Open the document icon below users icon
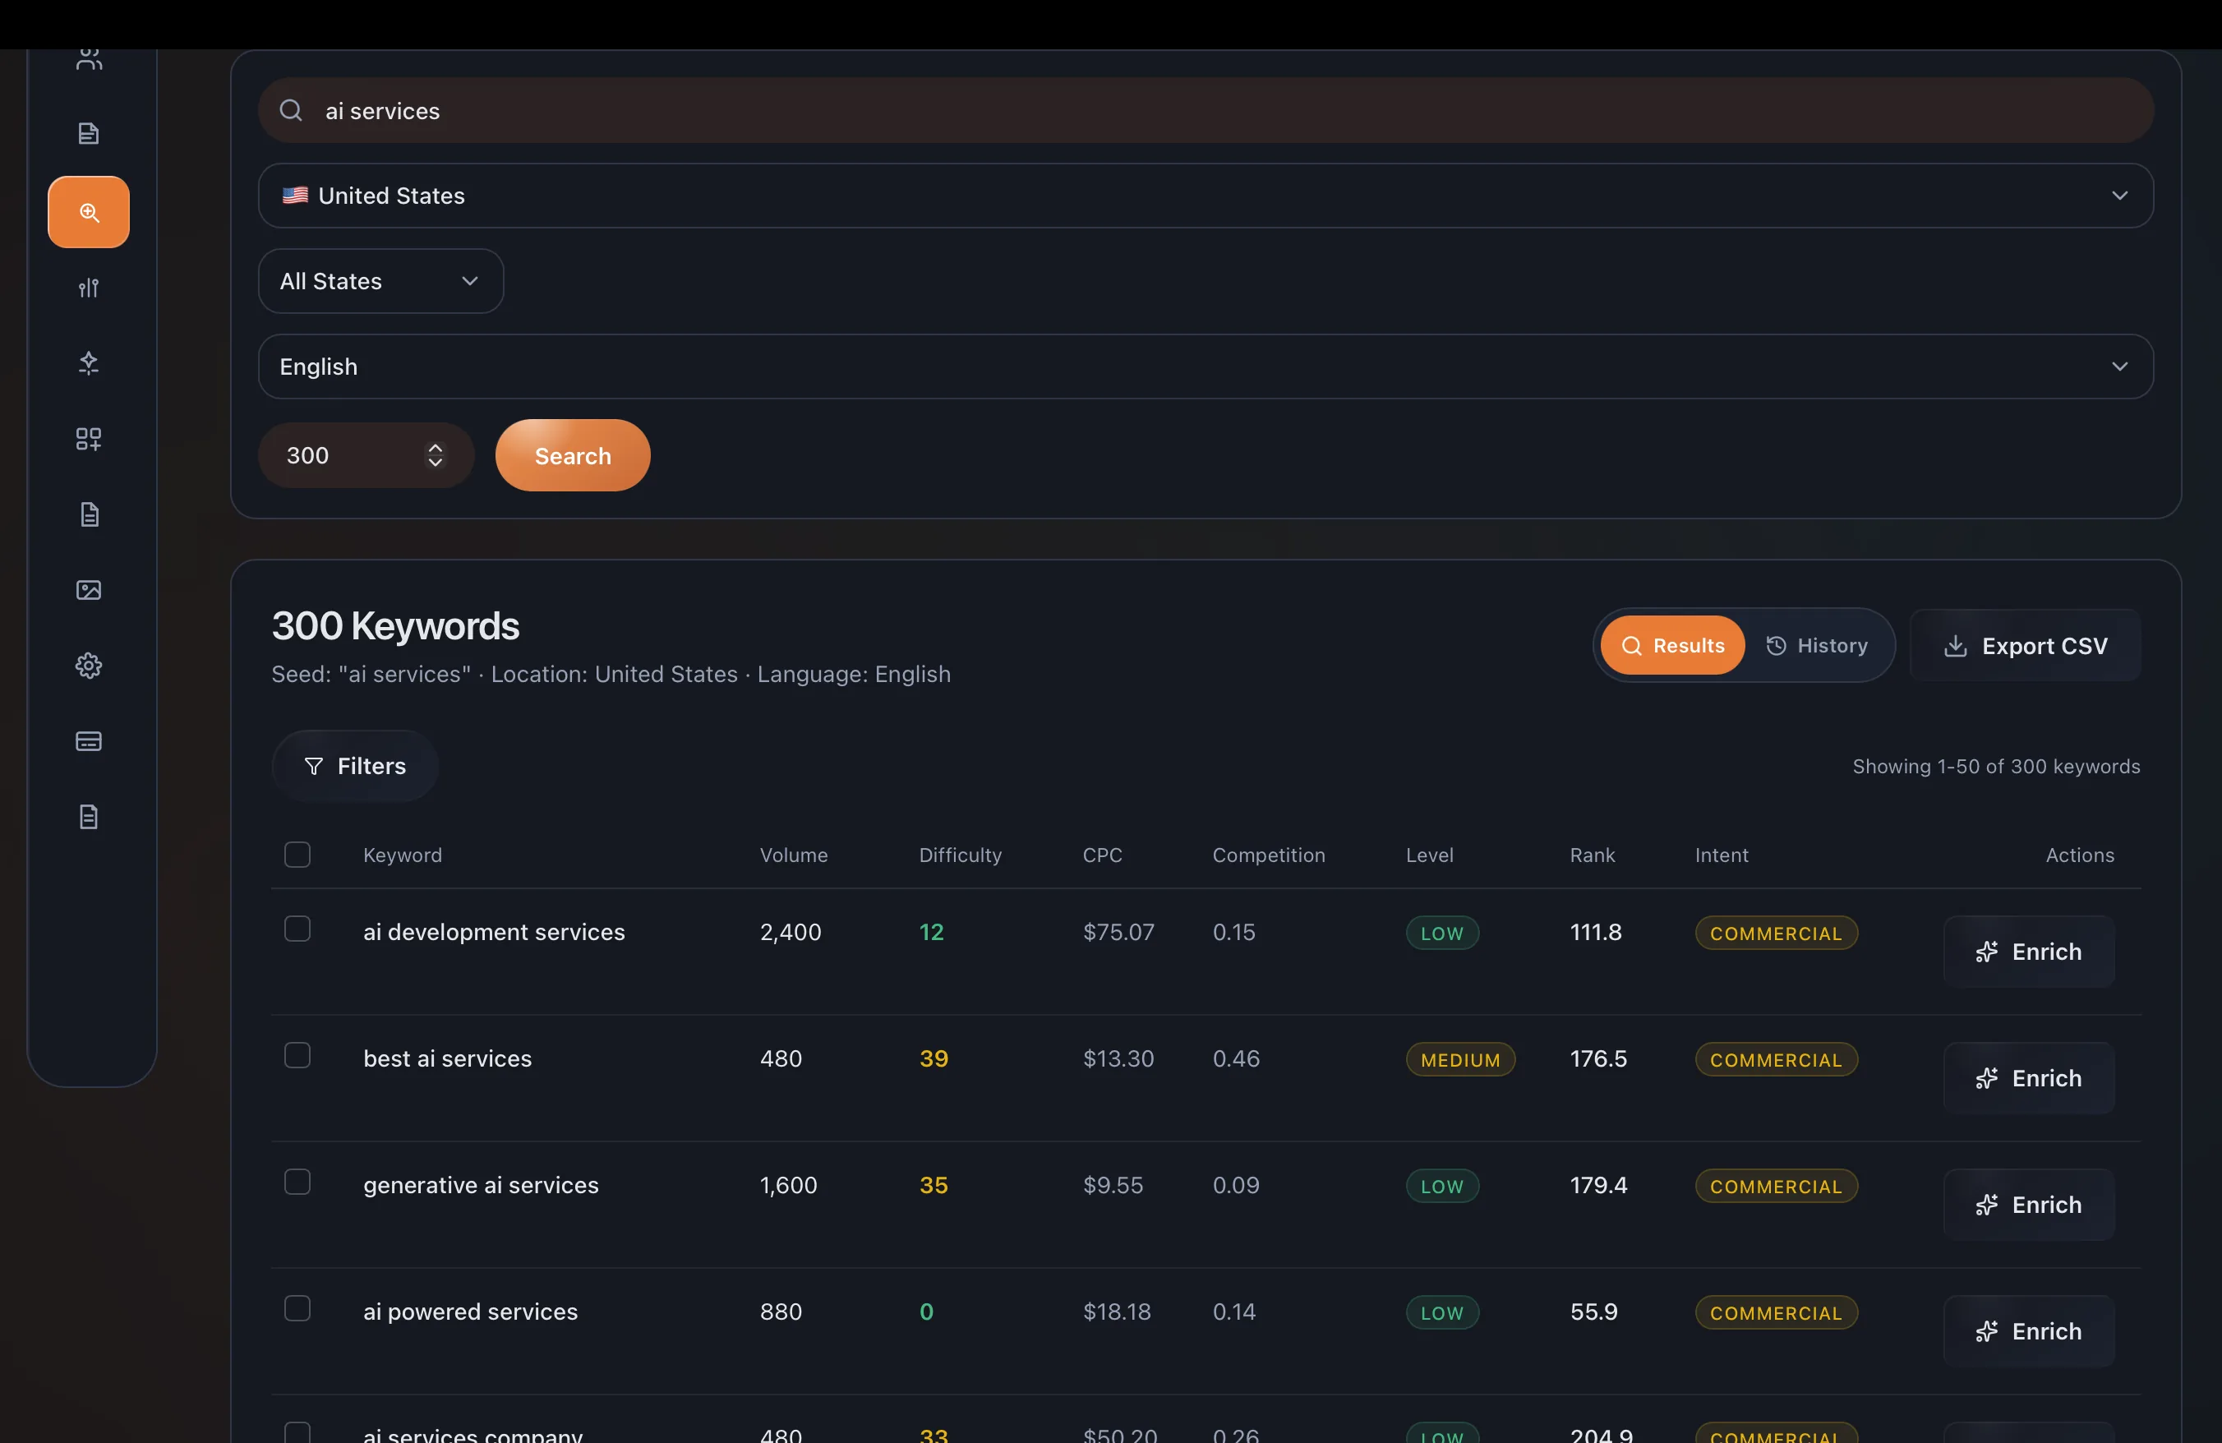This screenshot has width=2222, height=1443. [89, 133]
